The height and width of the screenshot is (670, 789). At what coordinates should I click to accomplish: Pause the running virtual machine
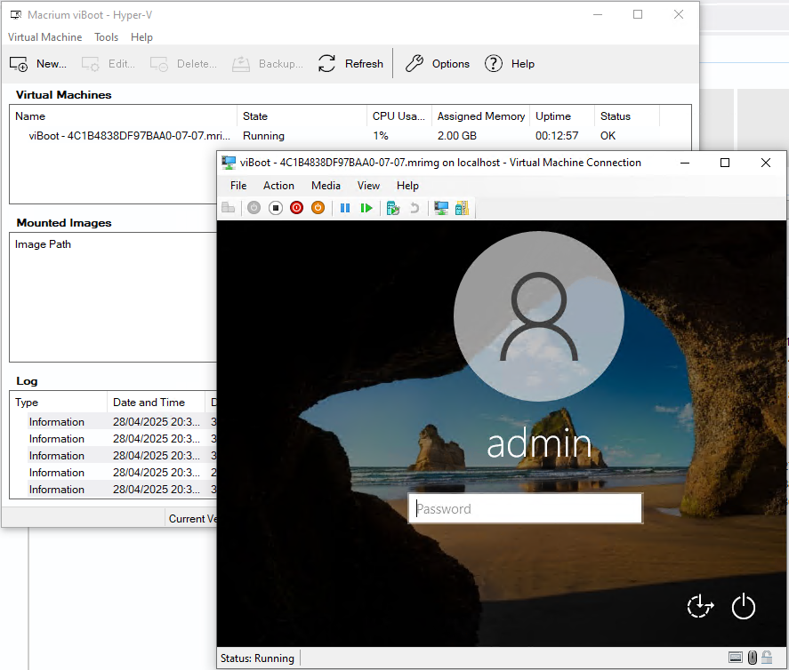tap(344, 207)
